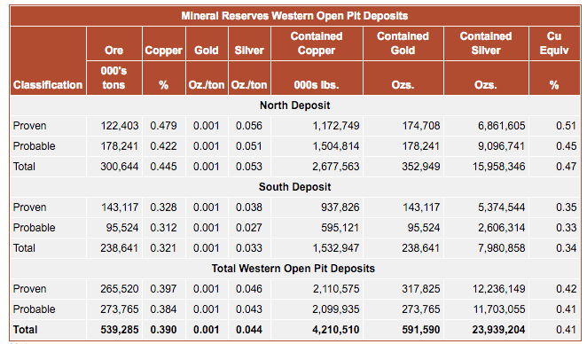587x344 pixels.
Task: Click the 'Ore' column header
Action: (x=113, y=51)
